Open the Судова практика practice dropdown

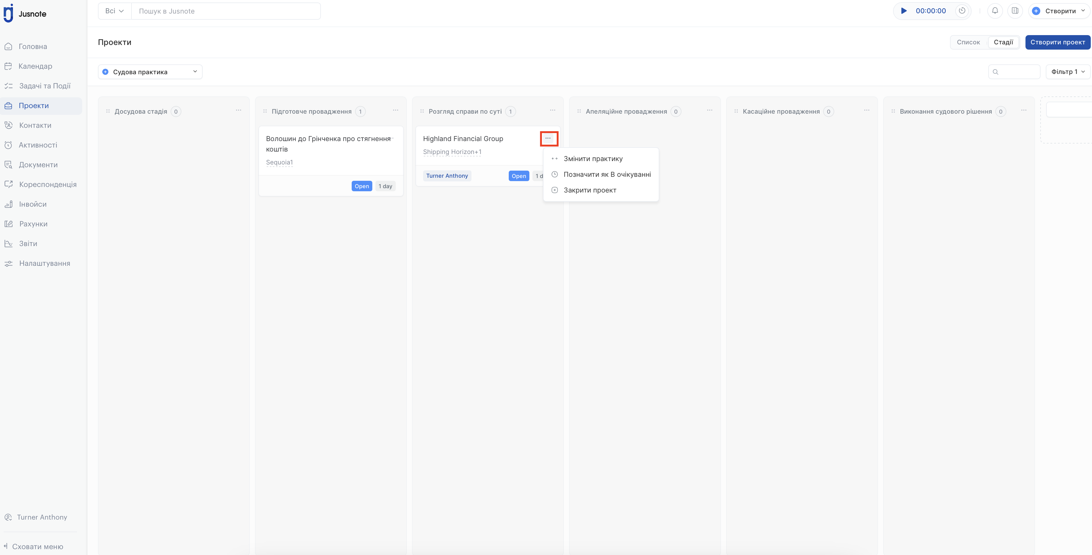(150, 72)
